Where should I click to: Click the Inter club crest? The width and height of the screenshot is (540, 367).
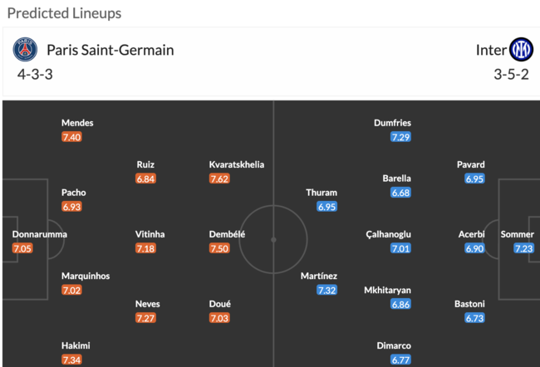click(x=522, y=50)
